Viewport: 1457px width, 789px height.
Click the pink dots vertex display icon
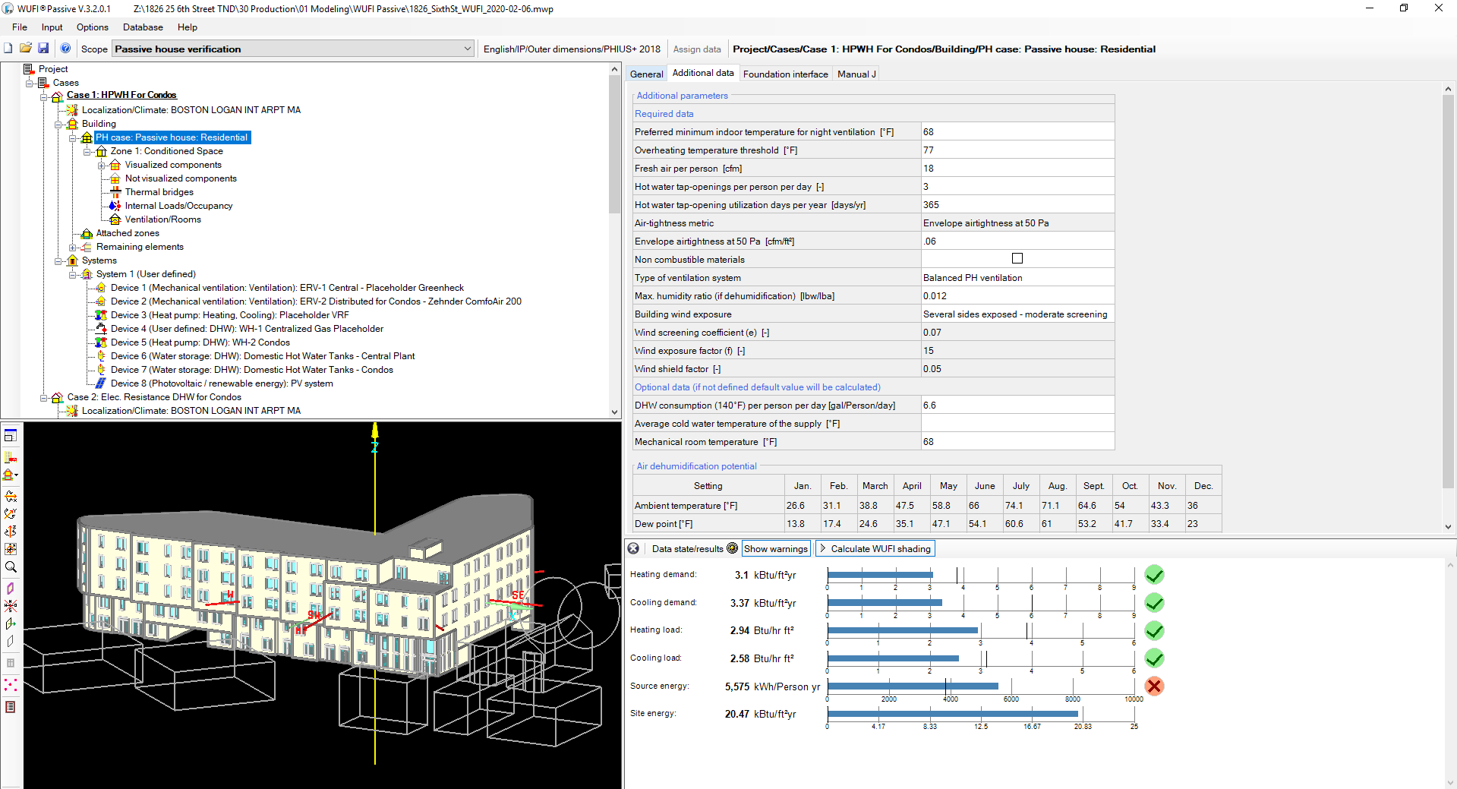tap(11, 685)
